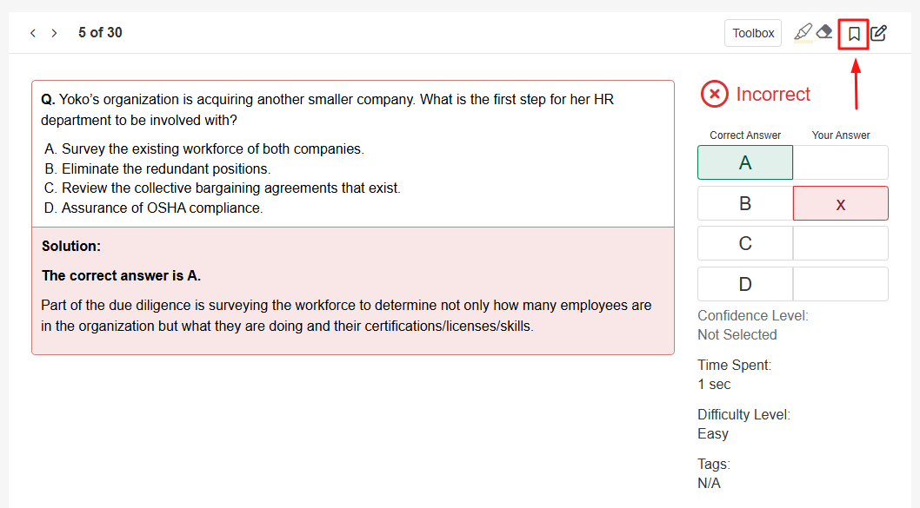The width and height of the screenshot is (920, 508).
Task: Click the empty Your Answer cell for A
Action: tap(840, 162)
